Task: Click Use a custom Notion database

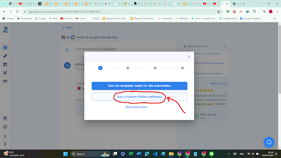Action: click(140, 97)
